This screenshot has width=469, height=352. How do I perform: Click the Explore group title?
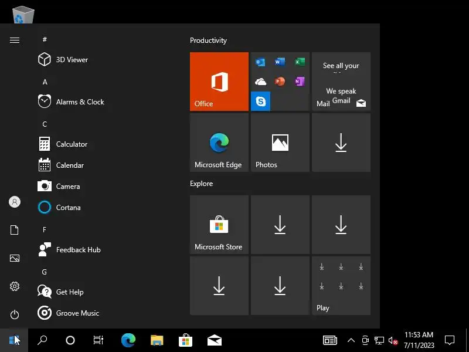pos(201,184)
